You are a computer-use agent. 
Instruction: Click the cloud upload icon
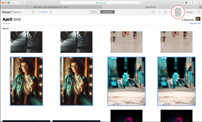(153, 12)
